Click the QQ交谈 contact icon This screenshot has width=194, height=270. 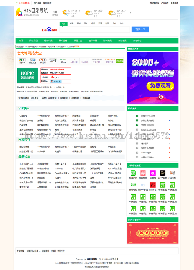(x=56, y=81)
